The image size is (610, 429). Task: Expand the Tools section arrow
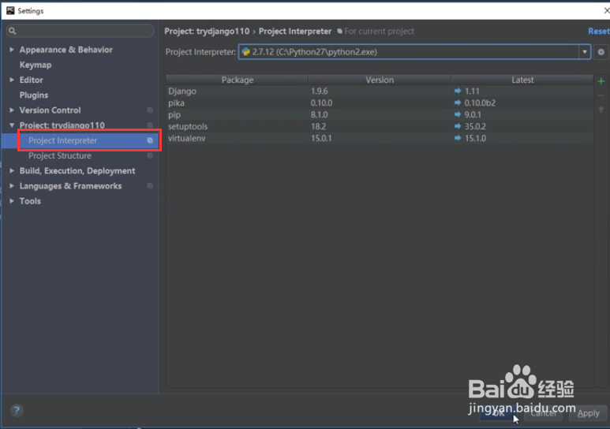(x=12, y=201)
